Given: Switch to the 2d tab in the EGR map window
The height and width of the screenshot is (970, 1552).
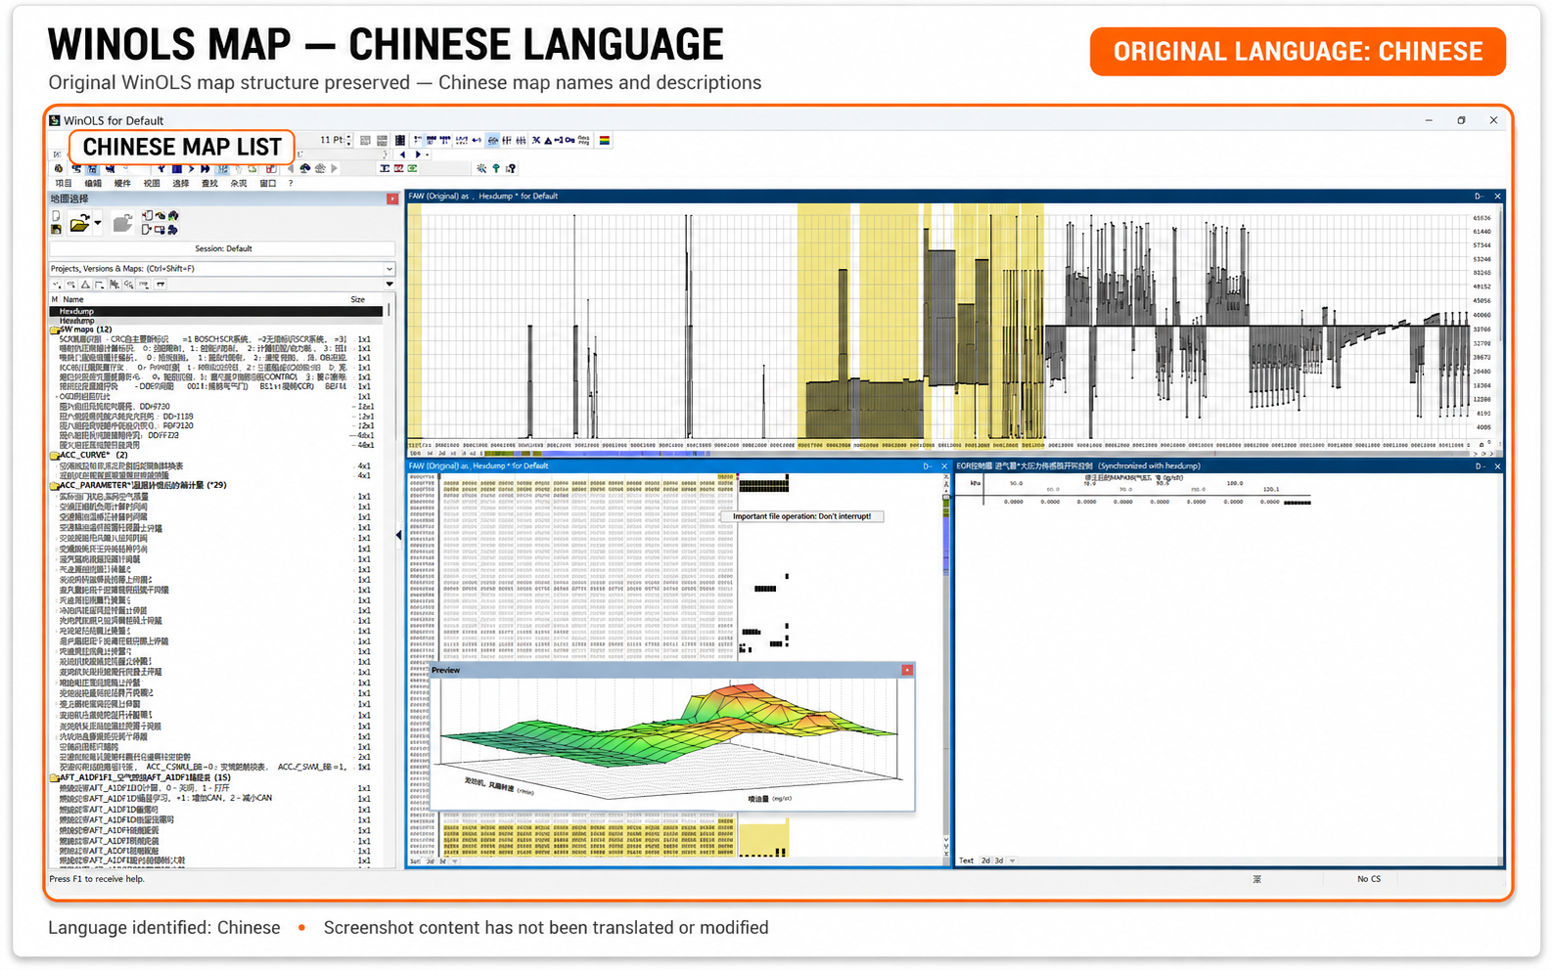Looking at the screenshot, I should (986, 861).
